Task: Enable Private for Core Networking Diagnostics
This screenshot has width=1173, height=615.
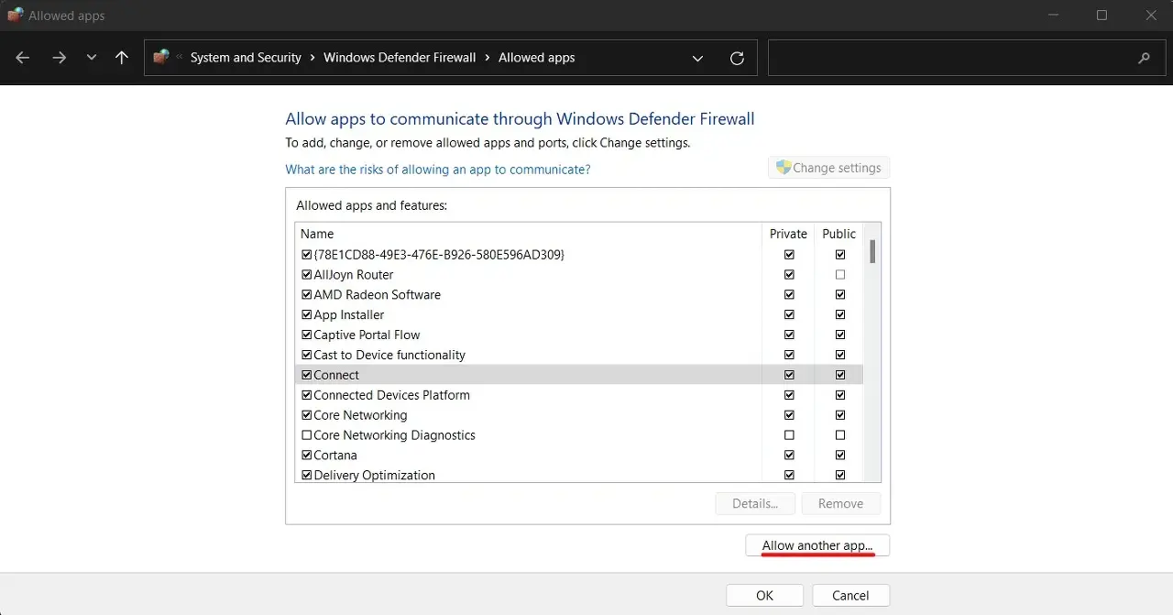Action: coord(789,435)
